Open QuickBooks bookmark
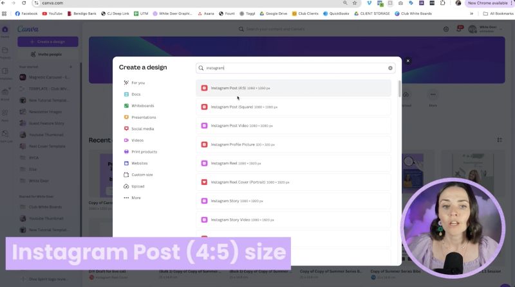 [336, 13]
